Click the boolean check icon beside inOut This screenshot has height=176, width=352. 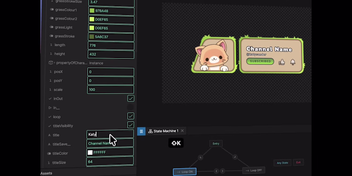point(50,99)
